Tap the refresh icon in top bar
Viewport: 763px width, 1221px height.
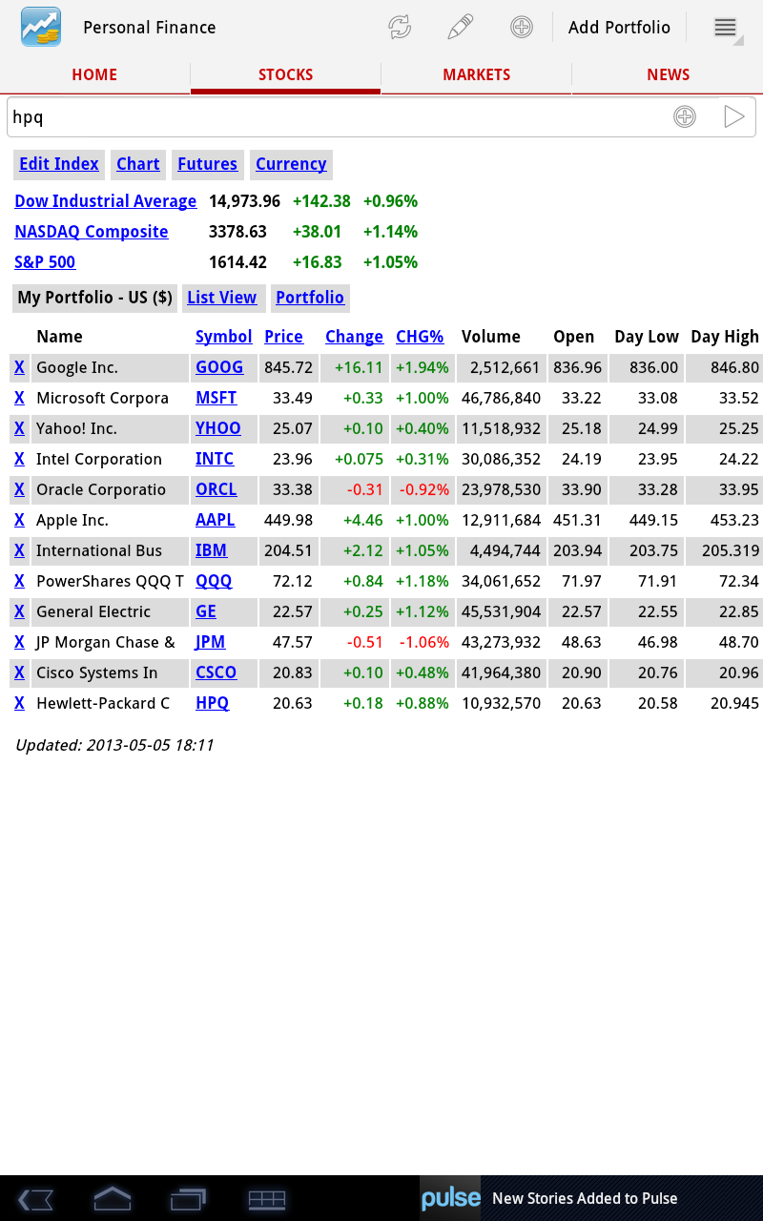[400, 28]
